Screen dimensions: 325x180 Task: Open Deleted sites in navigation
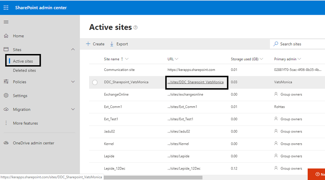[25, 71]
